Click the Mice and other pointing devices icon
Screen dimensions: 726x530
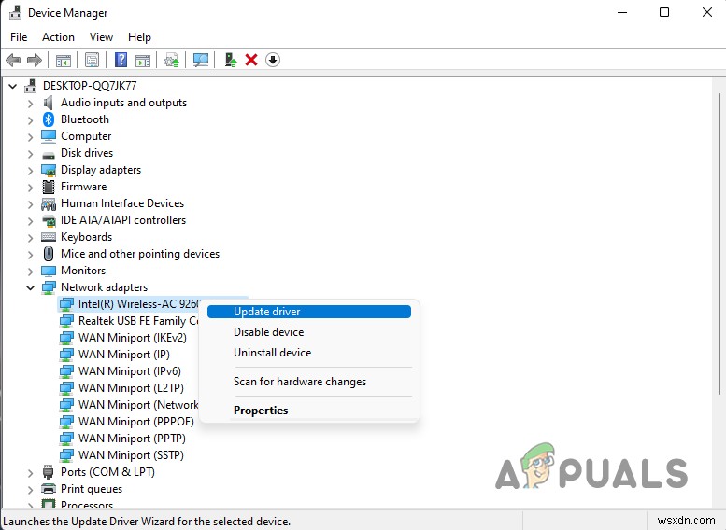pyautogui.click(x=49, y=254)
